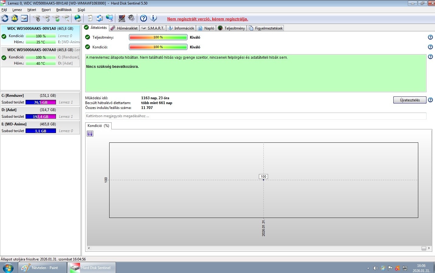Select the C: [Rendszer] partition entry
The image size is (435, 273).
40,99
